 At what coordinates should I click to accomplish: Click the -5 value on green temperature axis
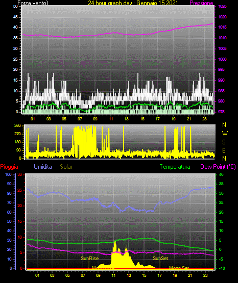coord(221,259)
